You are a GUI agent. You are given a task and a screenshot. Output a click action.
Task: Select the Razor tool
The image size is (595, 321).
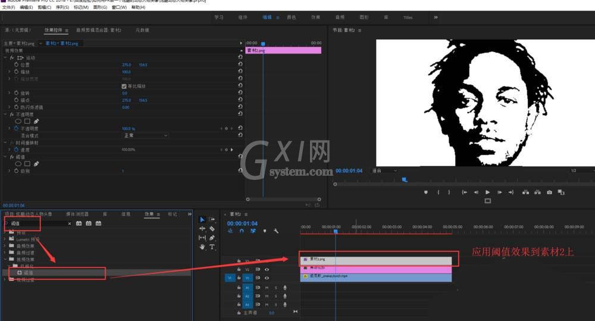tap(212, 229)
